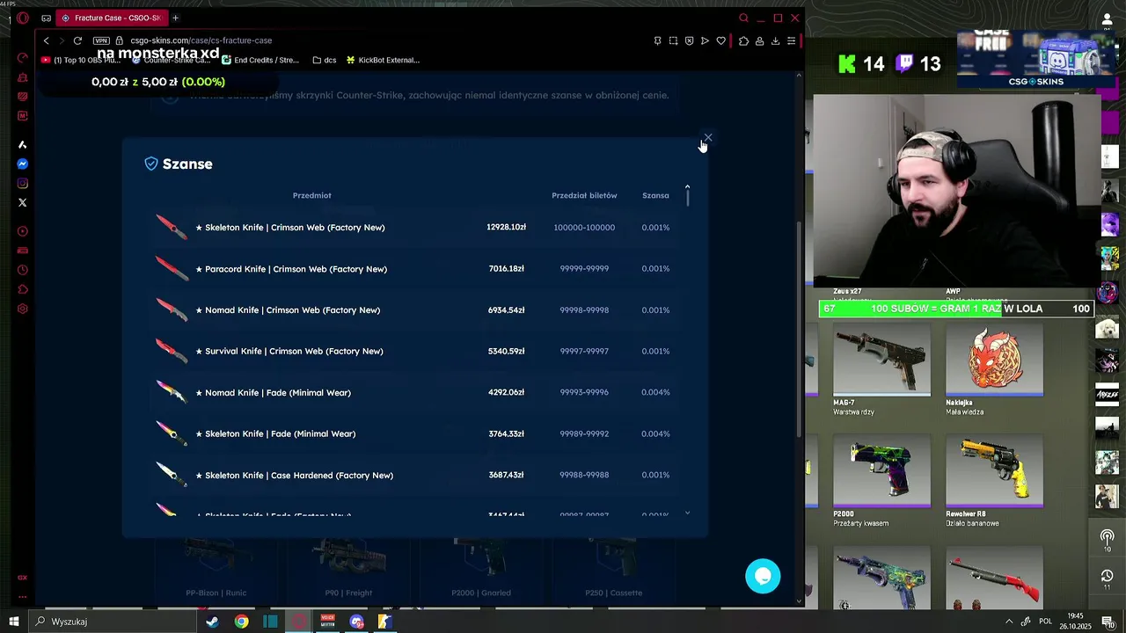Toggle the VPN badge in address bar
The width and height of the screenshot is (1126, 633).
tap(101, 40)
